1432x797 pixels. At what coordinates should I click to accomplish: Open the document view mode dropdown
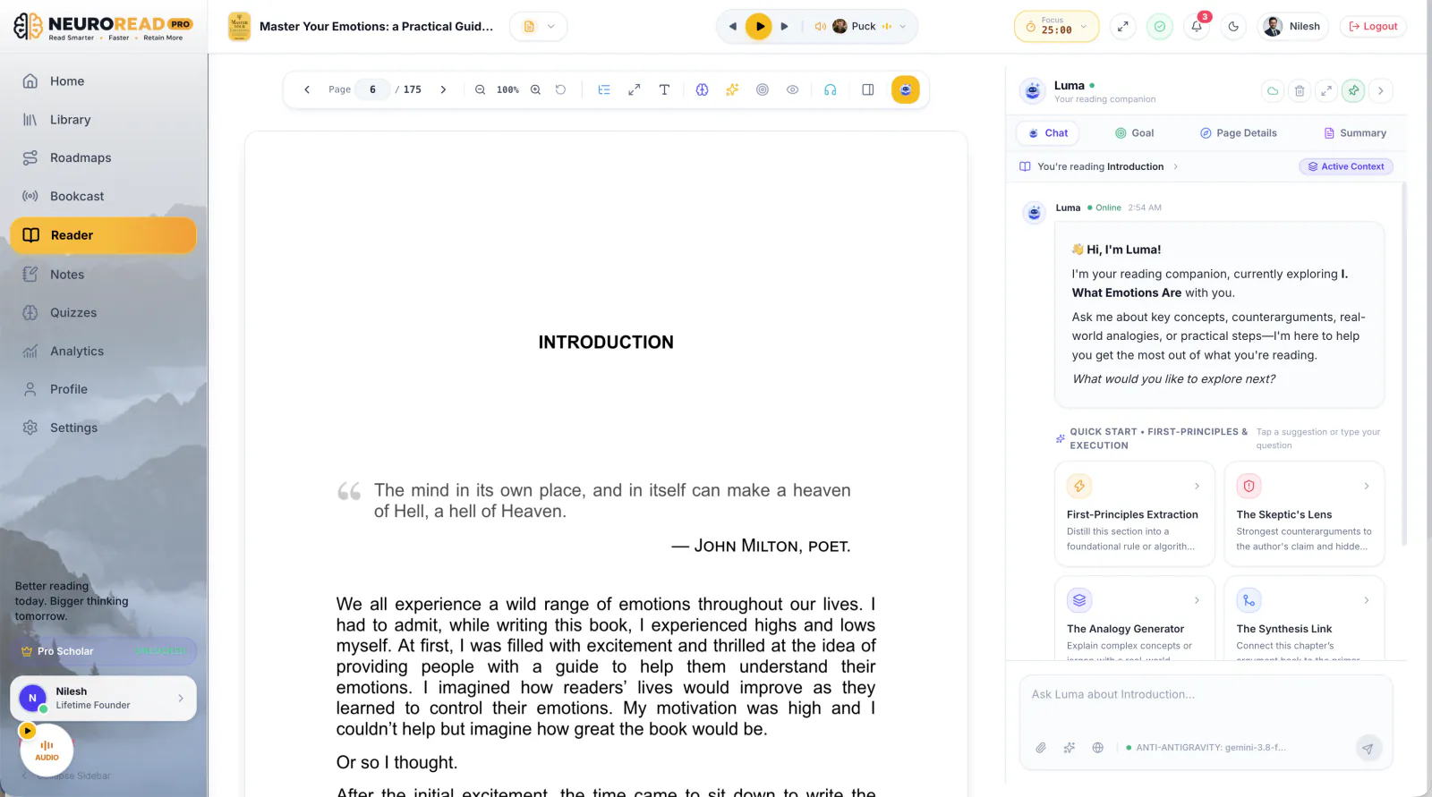coord(538,26)
